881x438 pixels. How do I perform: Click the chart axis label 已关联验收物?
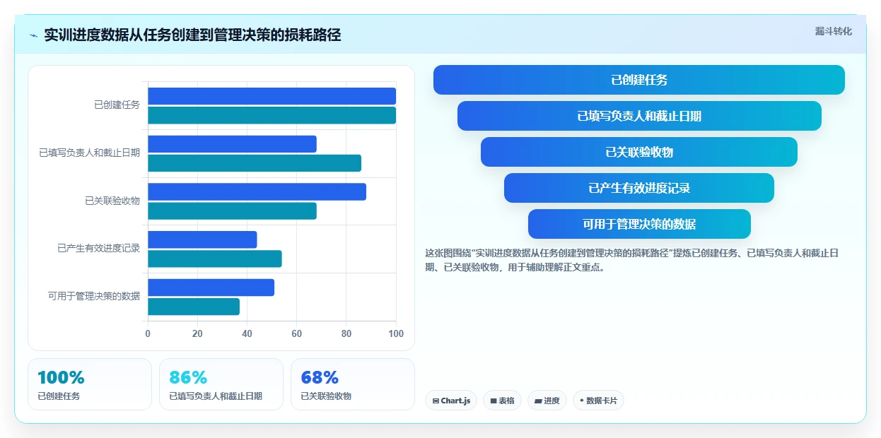[112, 201]
